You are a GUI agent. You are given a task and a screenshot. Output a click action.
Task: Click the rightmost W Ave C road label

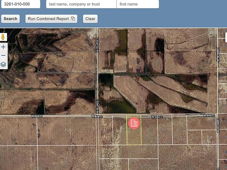[x=209, y=115]
